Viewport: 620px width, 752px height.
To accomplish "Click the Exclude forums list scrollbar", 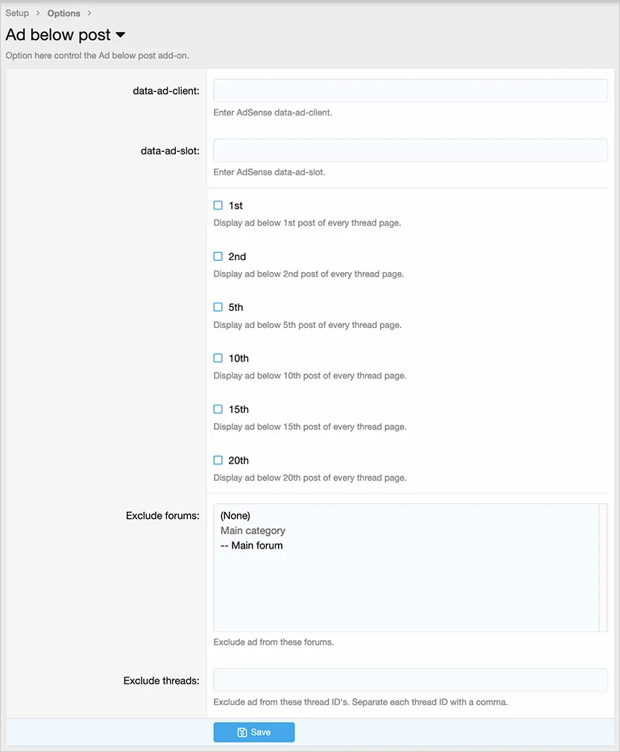I will [x=603, y=567].
